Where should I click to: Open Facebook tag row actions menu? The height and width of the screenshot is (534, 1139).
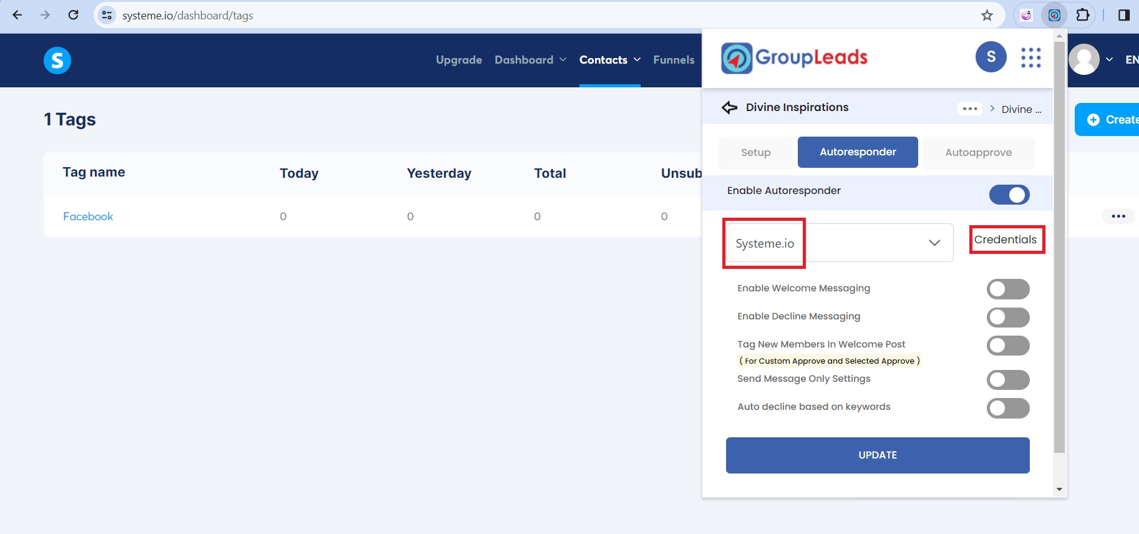(x=1118, y=216)
